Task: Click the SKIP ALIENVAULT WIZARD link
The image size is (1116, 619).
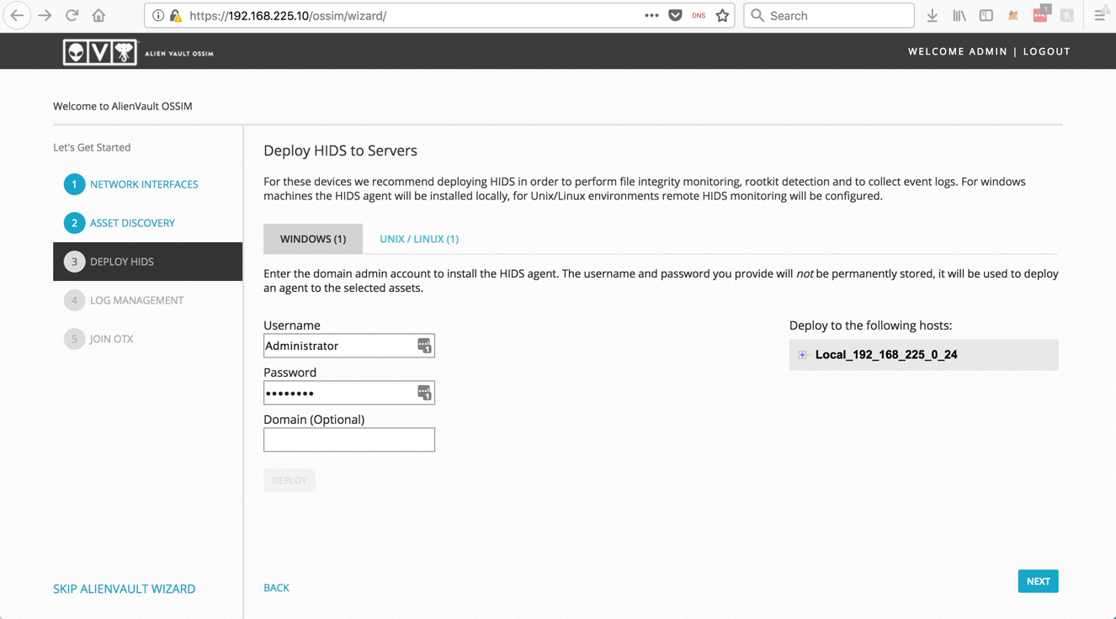Action: (125, 589)
